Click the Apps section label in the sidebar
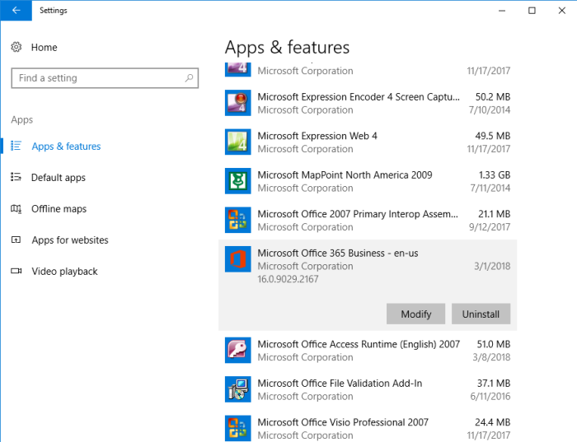 [21, 120]
